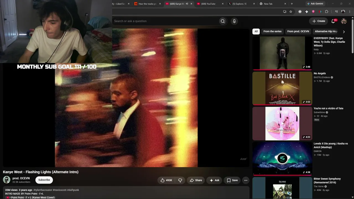Open Bitter Sweet Symphony thumbnail
Viewport: 354px width, 199px height.
(x=282, y=188)
